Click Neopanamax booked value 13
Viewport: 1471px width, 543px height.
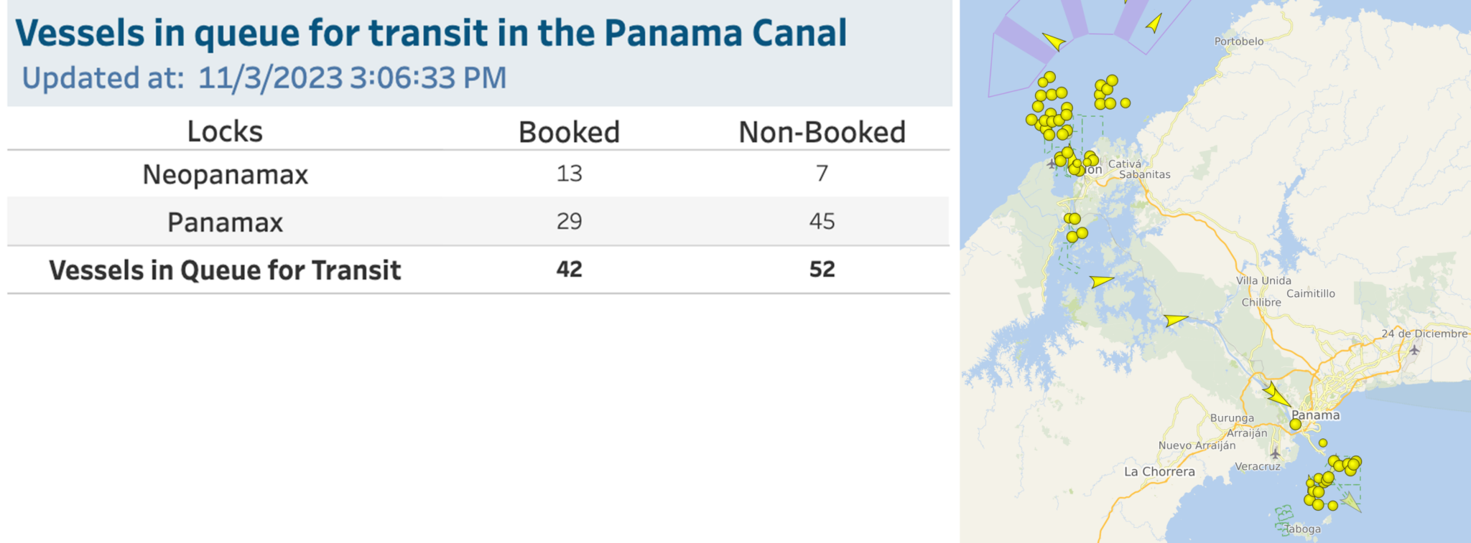coord(569,174)
